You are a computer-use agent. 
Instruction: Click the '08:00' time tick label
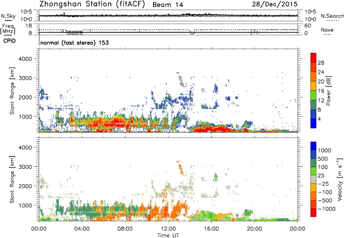point(125,229)
